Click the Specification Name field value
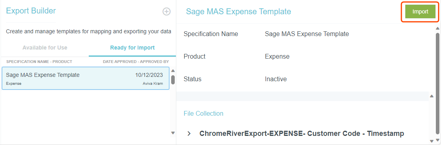This screenshot has height=145, width=441. 307,34
